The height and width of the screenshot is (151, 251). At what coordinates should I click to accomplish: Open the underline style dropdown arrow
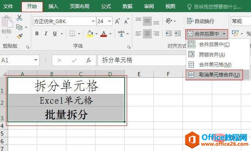tap(62, 34)
